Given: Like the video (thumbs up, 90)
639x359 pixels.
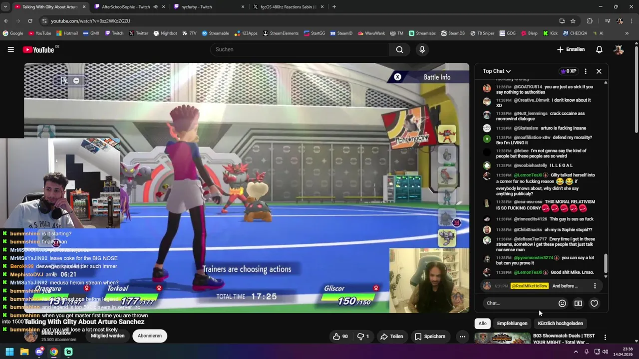Looking at the screenshot, I should [x=340, y=336].
